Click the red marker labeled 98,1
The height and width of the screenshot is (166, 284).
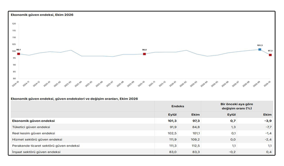[x=19, y=54]
